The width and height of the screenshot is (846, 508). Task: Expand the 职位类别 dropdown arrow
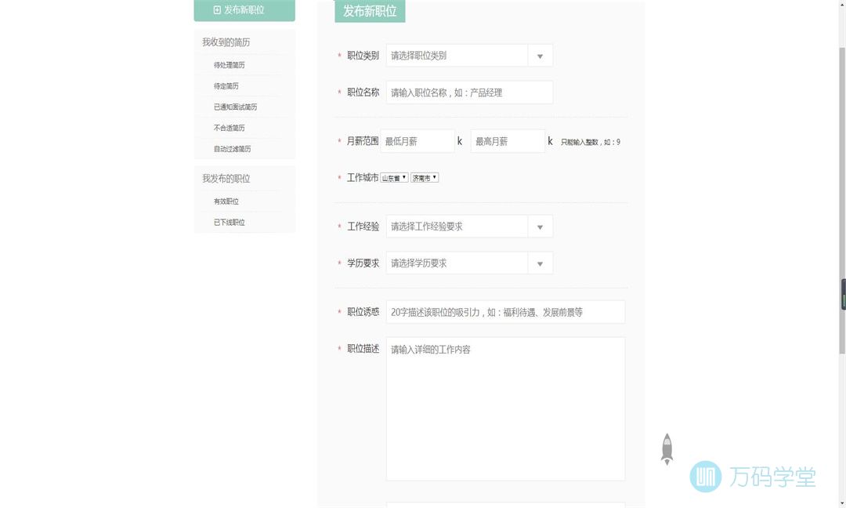540,56
